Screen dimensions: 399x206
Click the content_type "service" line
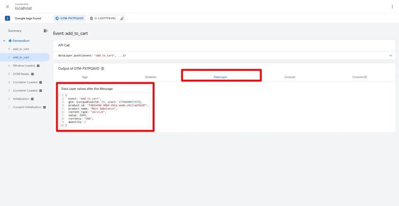pos(87,112)
